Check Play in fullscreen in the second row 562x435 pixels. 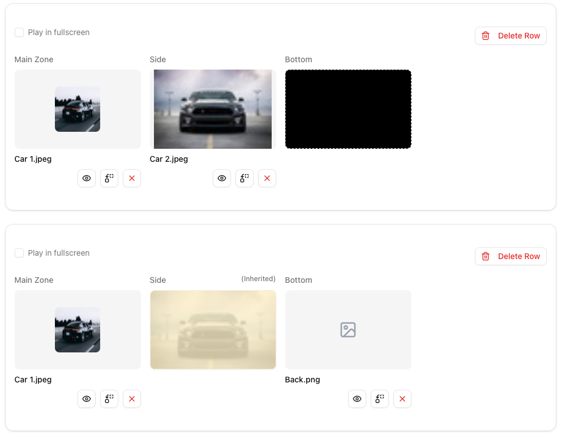[19, 253]
